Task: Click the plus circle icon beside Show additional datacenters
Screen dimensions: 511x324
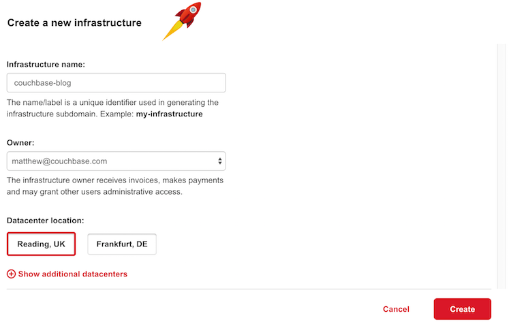Action: [x=11, y=274]
